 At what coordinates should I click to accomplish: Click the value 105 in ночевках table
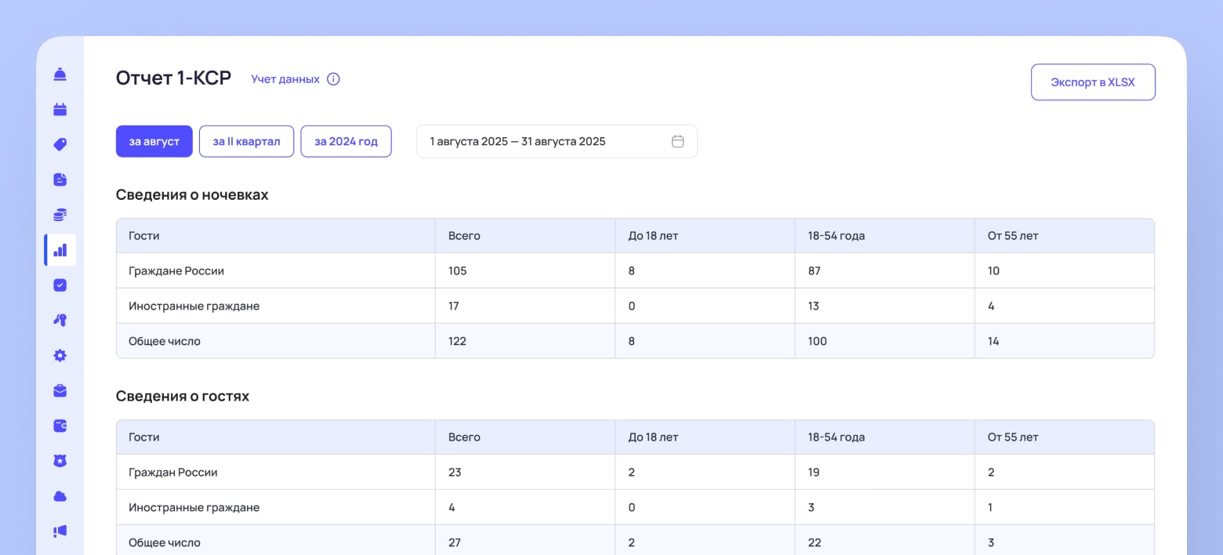[457, 271]
